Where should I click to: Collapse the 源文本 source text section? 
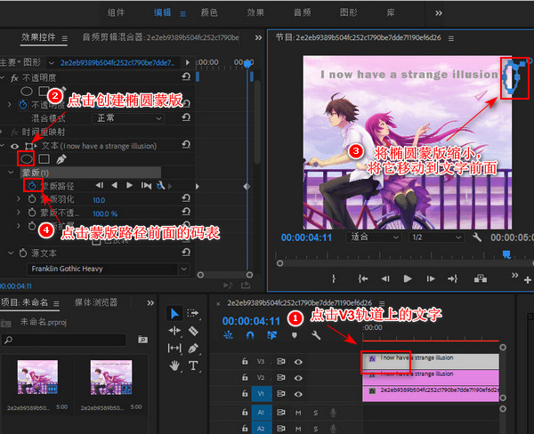click(11, 253)
